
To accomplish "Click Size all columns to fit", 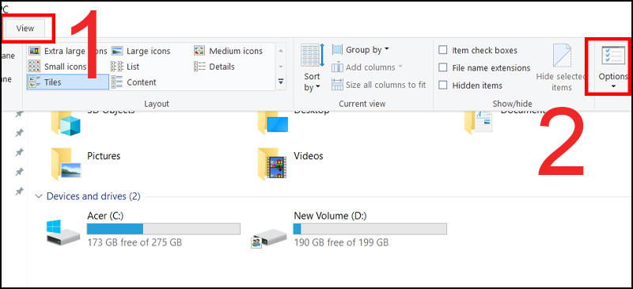I will point(379,85).
